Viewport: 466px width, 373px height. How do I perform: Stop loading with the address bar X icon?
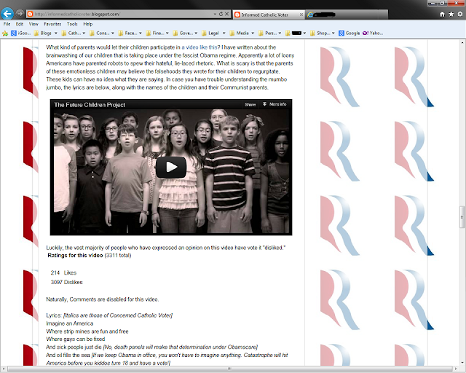pos(226,14)
